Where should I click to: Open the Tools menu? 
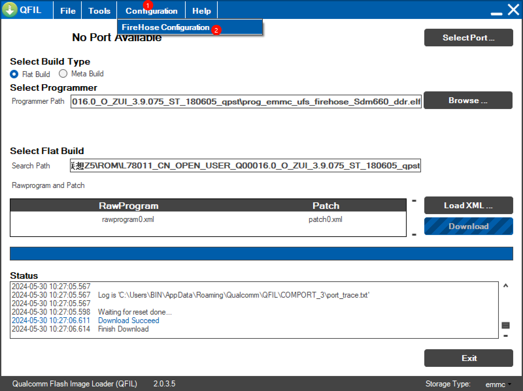point(99,11)
